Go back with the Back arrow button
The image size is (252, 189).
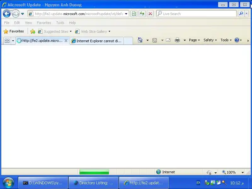[x=7, y=14]
